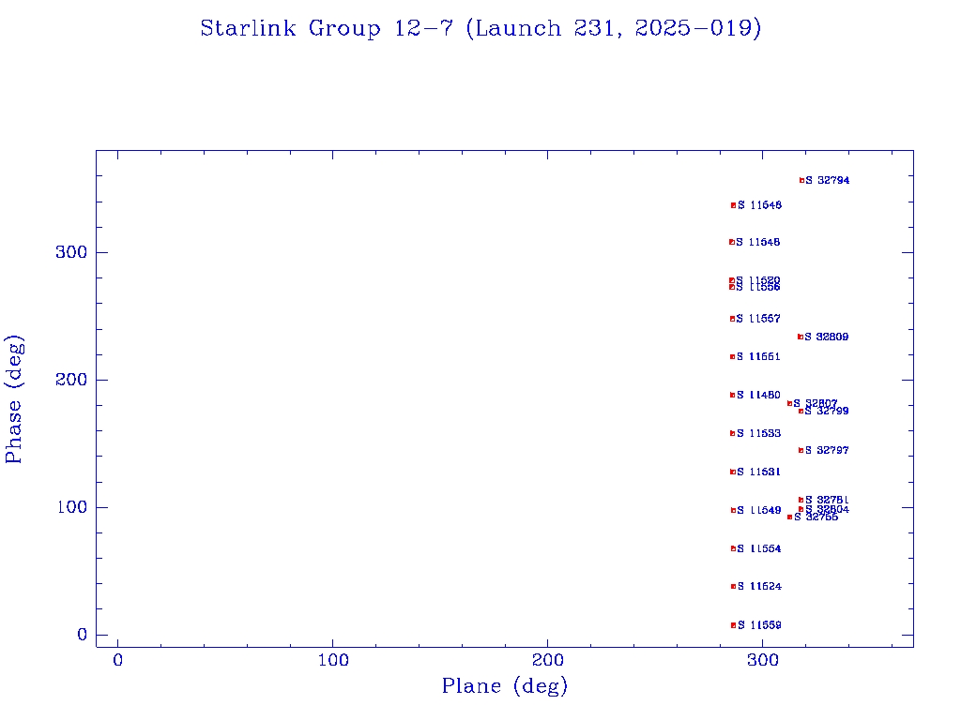Click the 200 tick label on Plane axis
Image resolution: width=961 pixels, height=720 pixels.
547,660
